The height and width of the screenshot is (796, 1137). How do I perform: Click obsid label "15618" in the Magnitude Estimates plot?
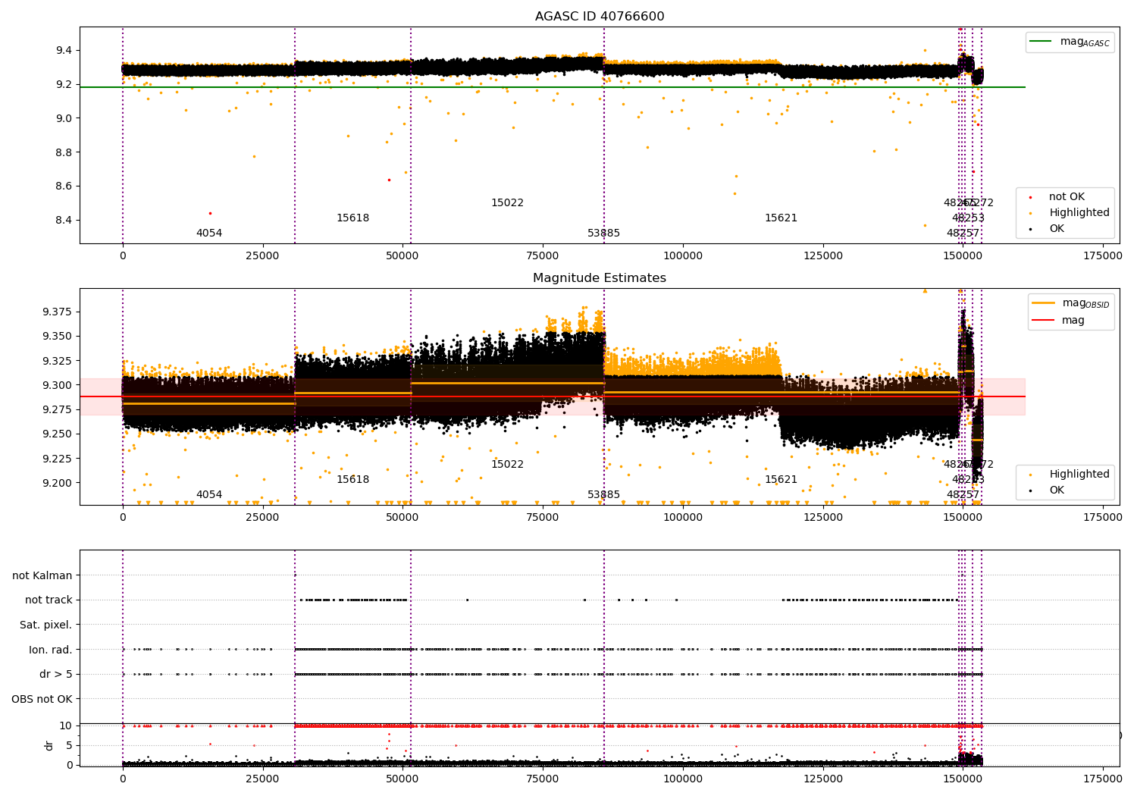(353, 480)
